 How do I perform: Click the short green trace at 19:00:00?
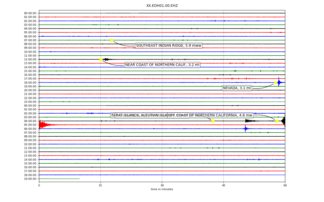pos(59,179)
